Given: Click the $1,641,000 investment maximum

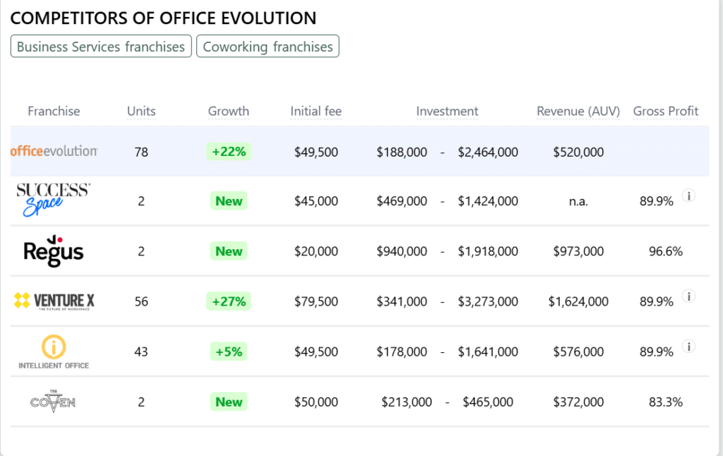Looking at the screenshot, I should click(x=488, y=352).
